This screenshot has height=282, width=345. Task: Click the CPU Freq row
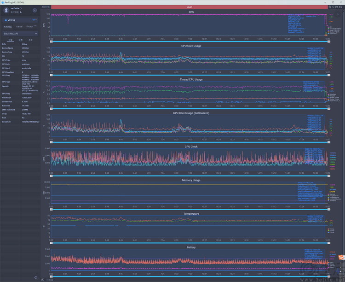click(20, 77)
